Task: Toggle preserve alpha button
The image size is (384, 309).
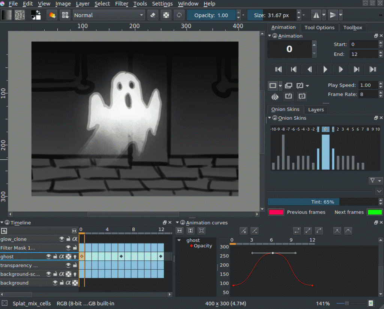Action: point(166,15)
